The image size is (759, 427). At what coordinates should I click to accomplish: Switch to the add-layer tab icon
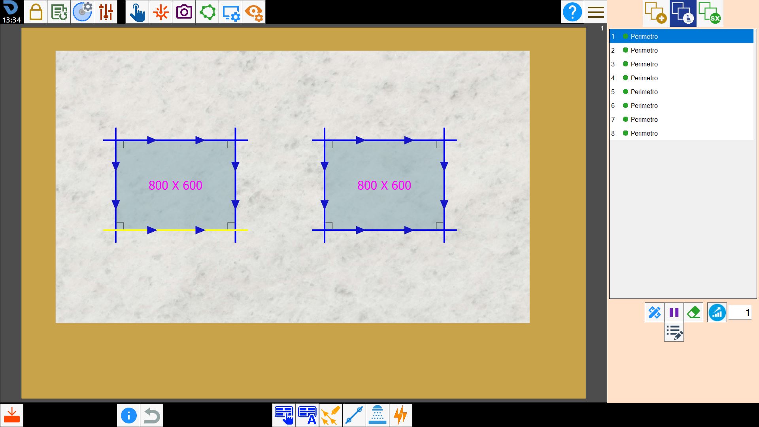[656, 13]
